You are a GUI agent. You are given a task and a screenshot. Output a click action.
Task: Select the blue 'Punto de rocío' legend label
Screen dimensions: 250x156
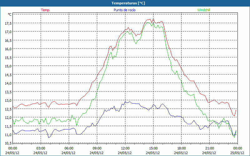[124, 10]
